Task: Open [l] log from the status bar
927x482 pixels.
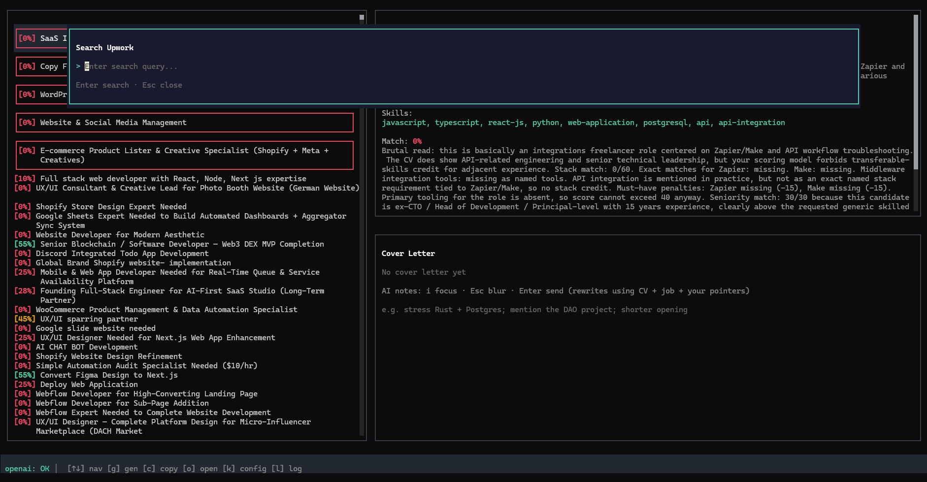Action: pos(287,469)
